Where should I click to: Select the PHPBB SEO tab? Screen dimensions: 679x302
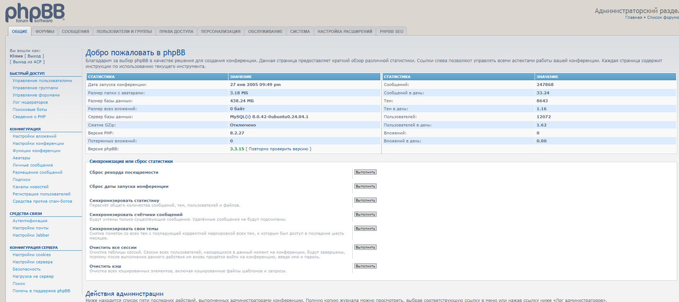[x=391, y=31]
